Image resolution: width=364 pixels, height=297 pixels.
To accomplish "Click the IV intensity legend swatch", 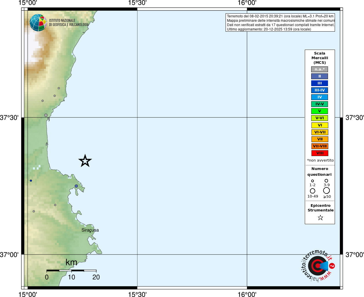I will (320, 97).
